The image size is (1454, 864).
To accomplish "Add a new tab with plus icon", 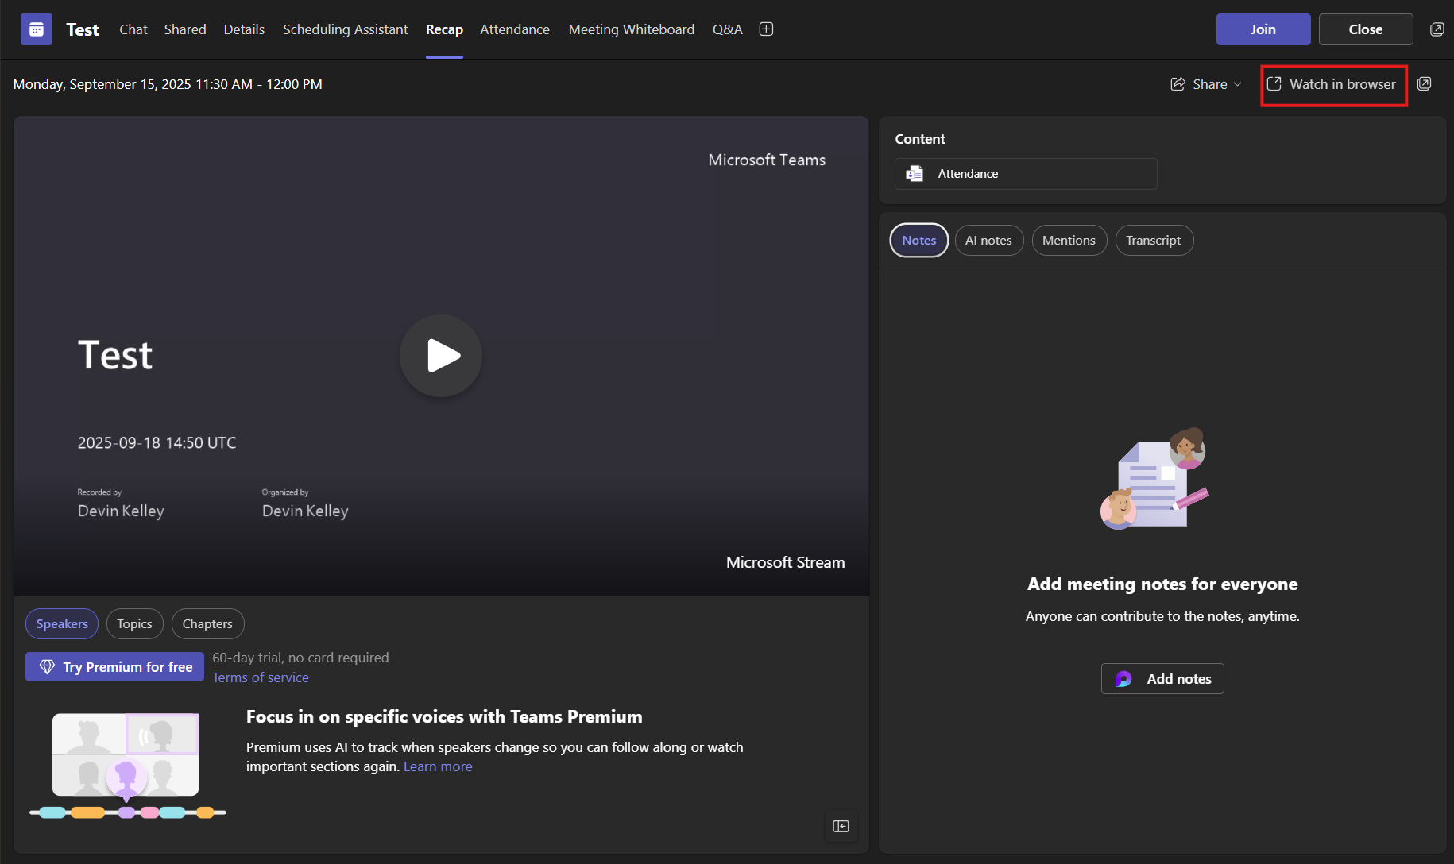I will 766,29.
